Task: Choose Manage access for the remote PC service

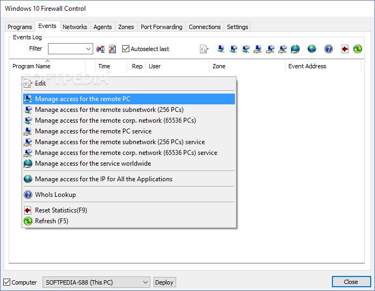Action: coord(129,131)
